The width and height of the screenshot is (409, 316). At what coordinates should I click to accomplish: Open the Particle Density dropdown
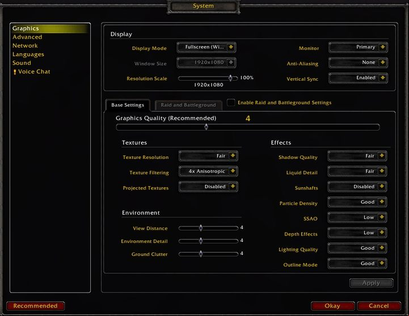tap(357, 202)
